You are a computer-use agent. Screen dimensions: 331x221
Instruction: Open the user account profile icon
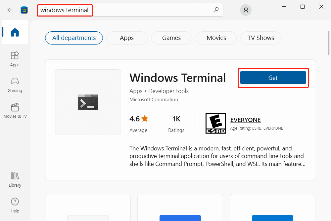pyautogui.click(x=246, y=10)
